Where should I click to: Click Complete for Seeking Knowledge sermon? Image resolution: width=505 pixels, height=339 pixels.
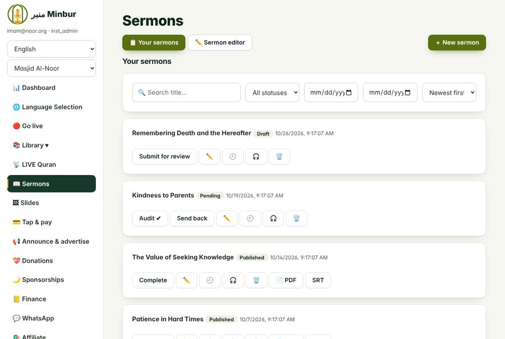click(x=153, y=281)
